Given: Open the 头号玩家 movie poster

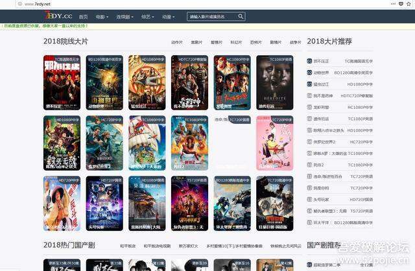Looking at the screenshot, I should click(104, 204).
